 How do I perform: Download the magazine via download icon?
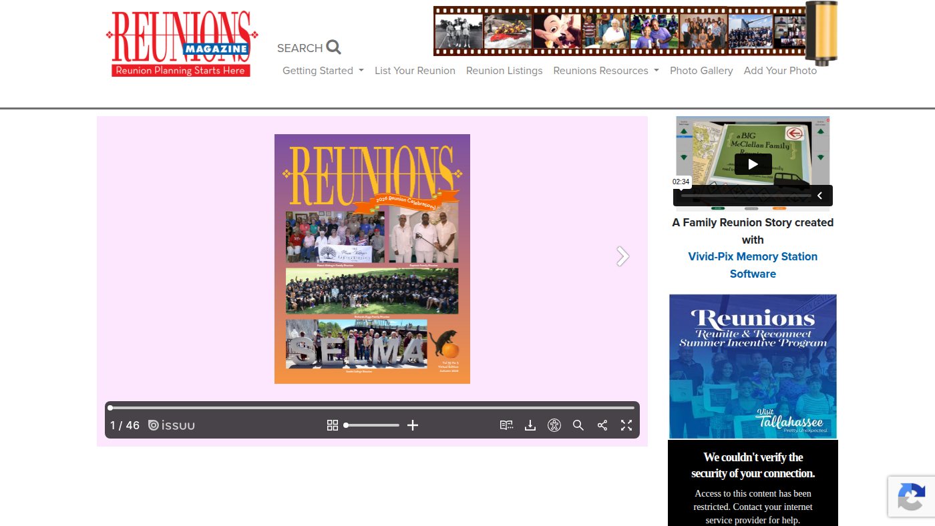coord(530,425)
